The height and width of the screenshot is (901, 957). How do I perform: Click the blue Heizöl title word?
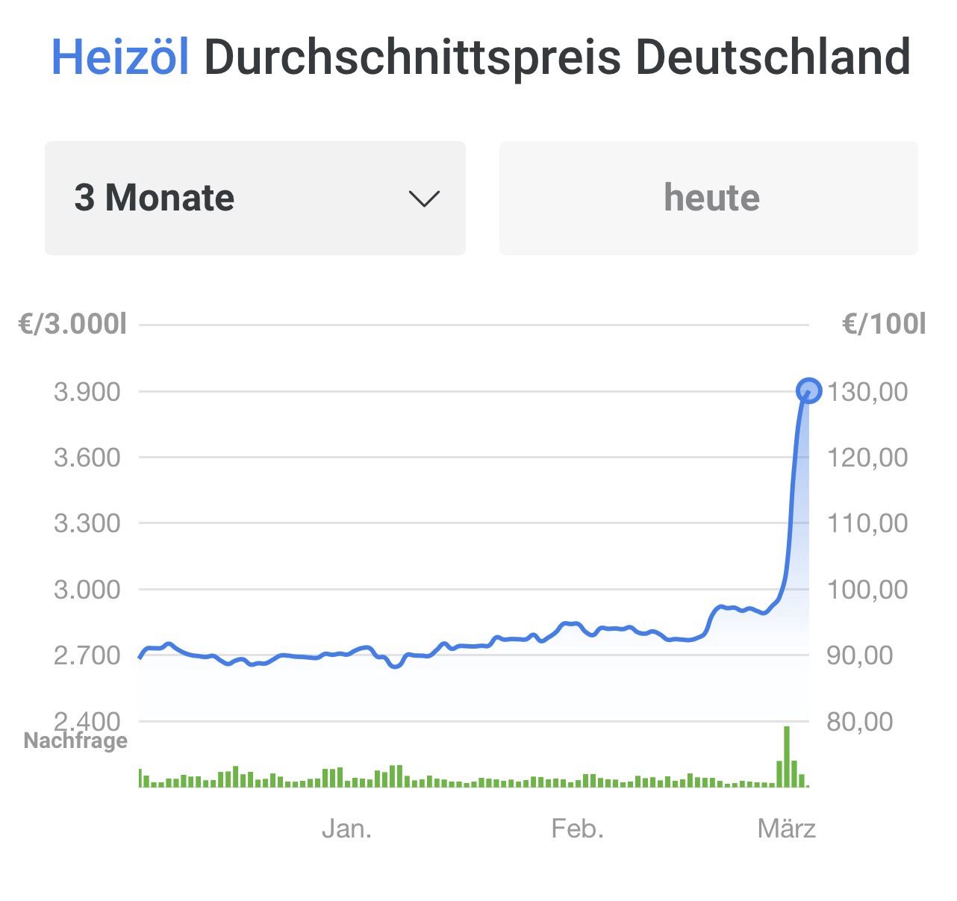click(119, 57)
